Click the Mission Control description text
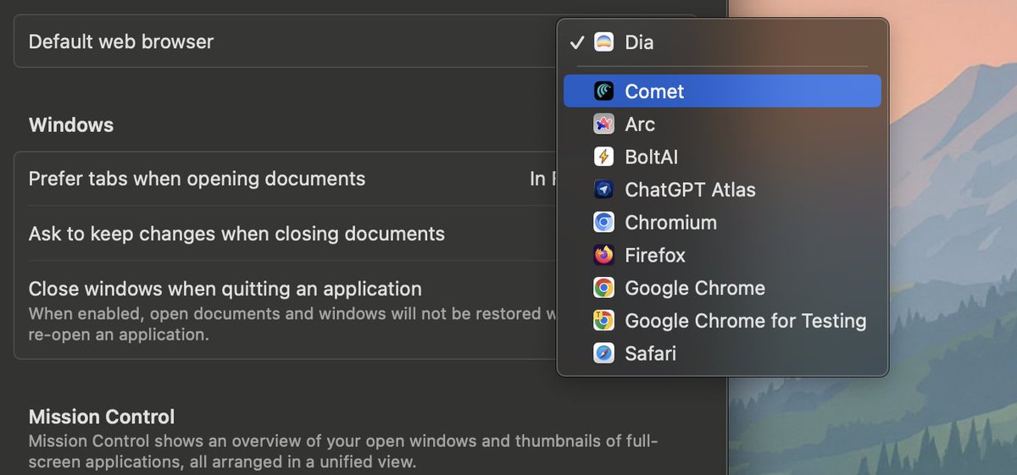The height and width of the screenshot is (475, 1017). 343,451
